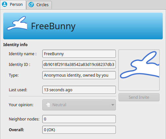Click the Circles tab icon
The height and width of the screenshot is (139, 166).
point(31,5)
